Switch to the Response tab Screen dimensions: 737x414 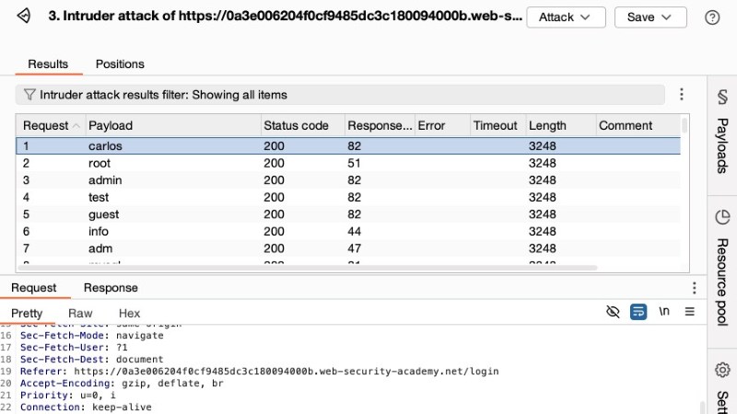[111, 288]
